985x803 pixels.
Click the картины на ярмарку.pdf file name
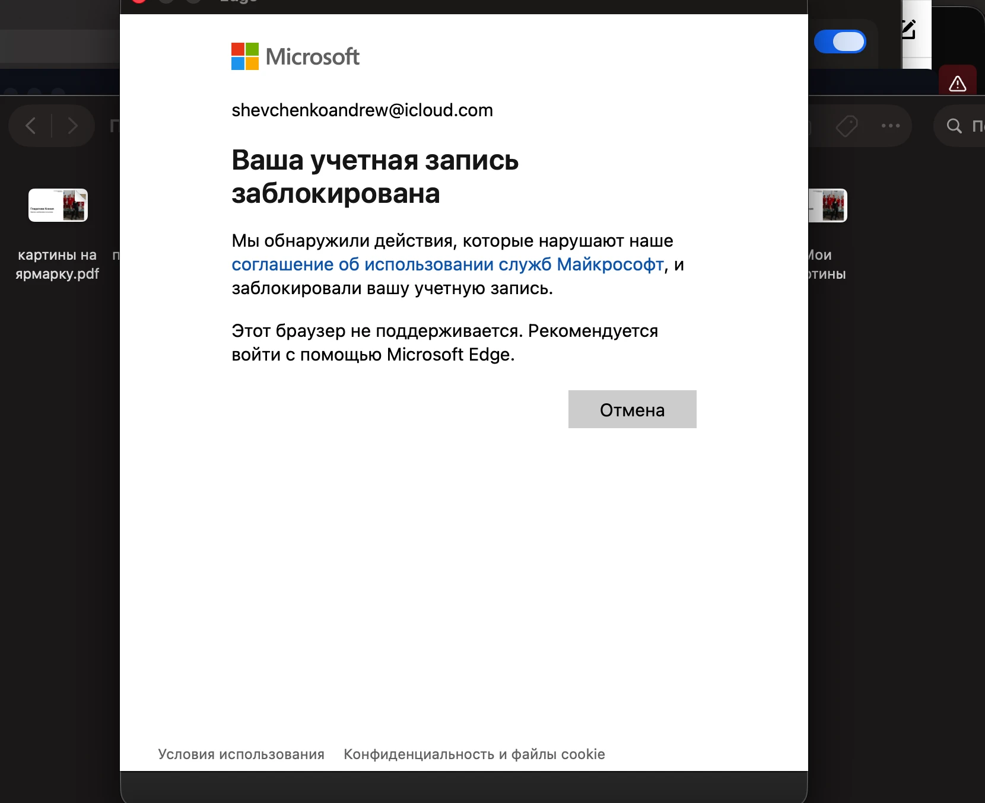[x=57, y=265]
